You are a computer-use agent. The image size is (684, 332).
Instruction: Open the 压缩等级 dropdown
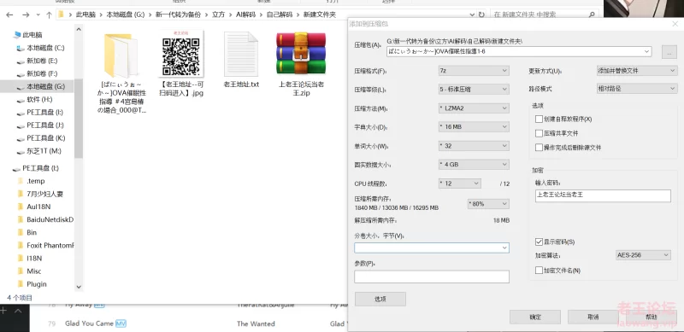point(474,90)
